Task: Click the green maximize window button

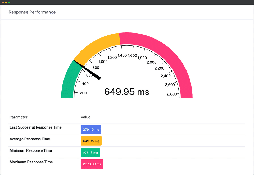Action: pos(9,2)
